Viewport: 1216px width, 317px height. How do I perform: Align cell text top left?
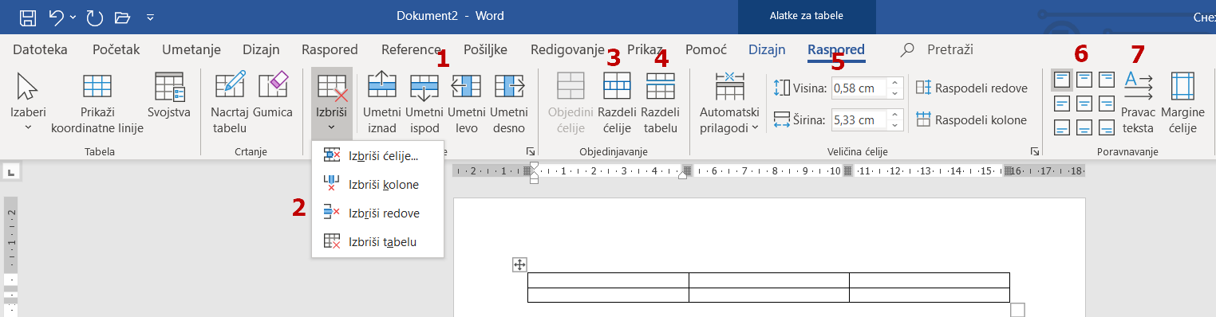pyautogui.click(x=1062, y=80)
